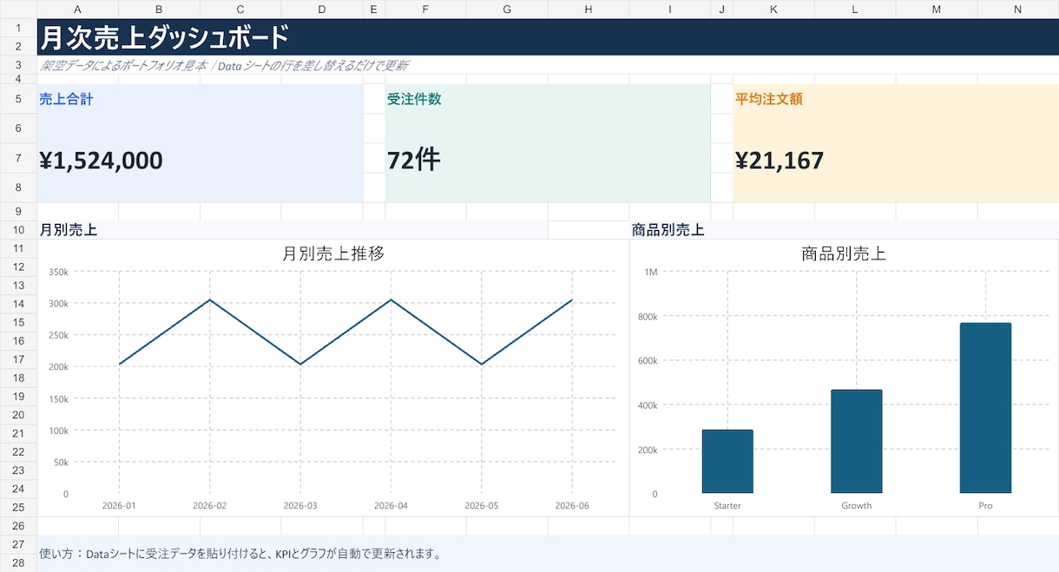Click the 使い方 instruction note

tap(240, 554)
